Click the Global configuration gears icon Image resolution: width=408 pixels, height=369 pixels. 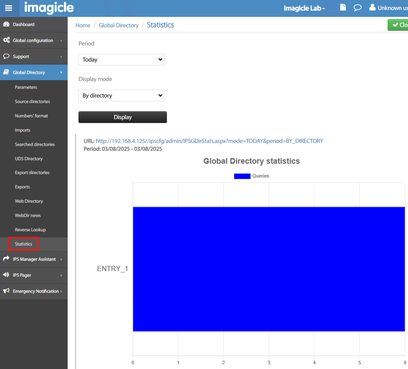(x=7, y=40)
